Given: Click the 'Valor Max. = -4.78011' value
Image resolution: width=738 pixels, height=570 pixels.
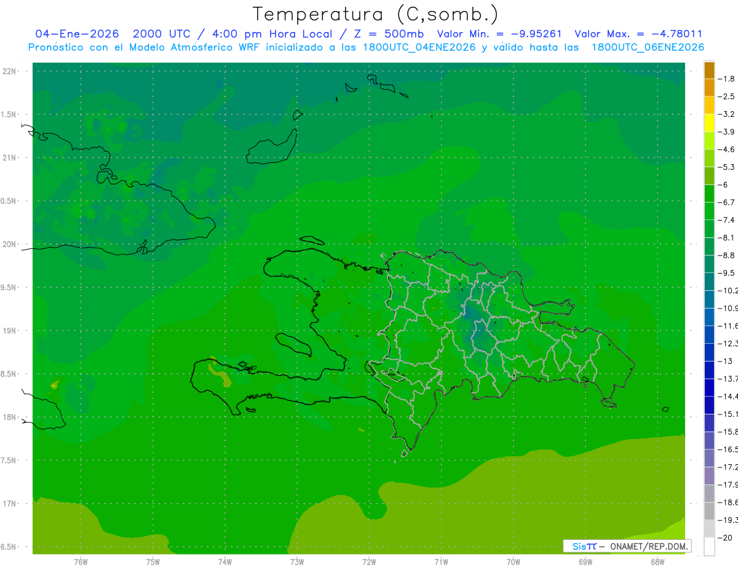Looking at the screenshot, I should point(638,34).
